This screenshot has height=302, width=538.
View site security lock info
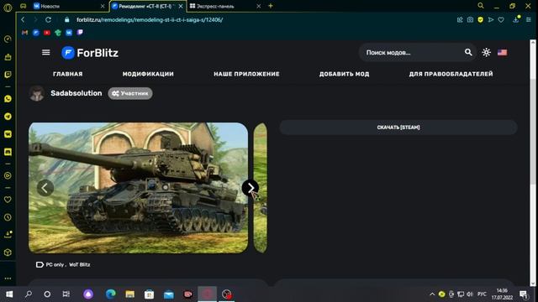67,20
